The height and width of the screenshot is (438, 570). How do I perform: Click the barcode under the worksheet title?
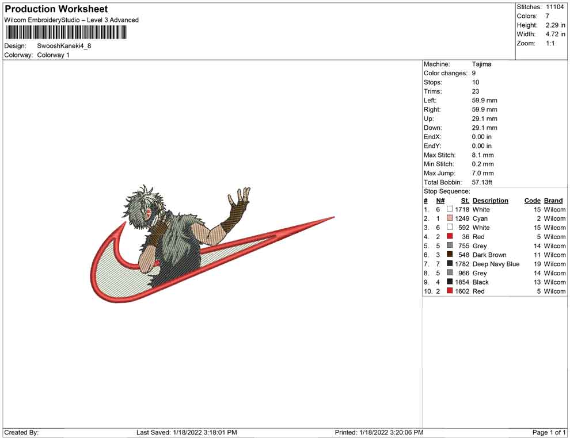66,33
